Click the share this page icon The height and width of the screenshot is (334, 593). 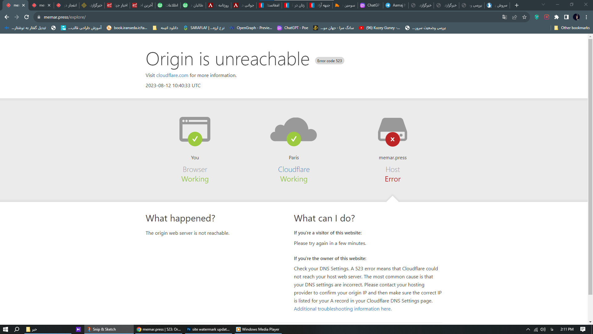pos(515,17)
